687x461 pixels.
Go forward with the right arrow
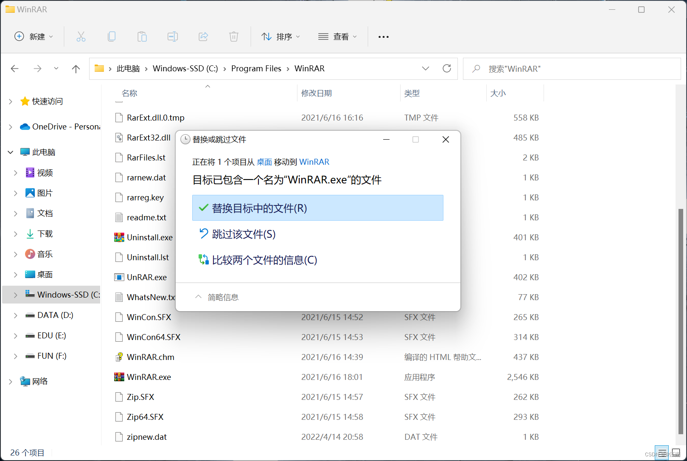tap(37, 68)
